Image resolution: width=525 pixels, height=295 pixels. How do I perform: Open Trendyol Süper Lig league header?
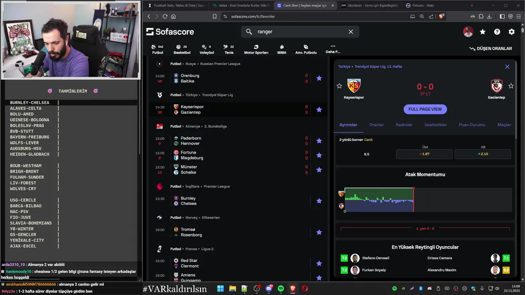(217, 95)
